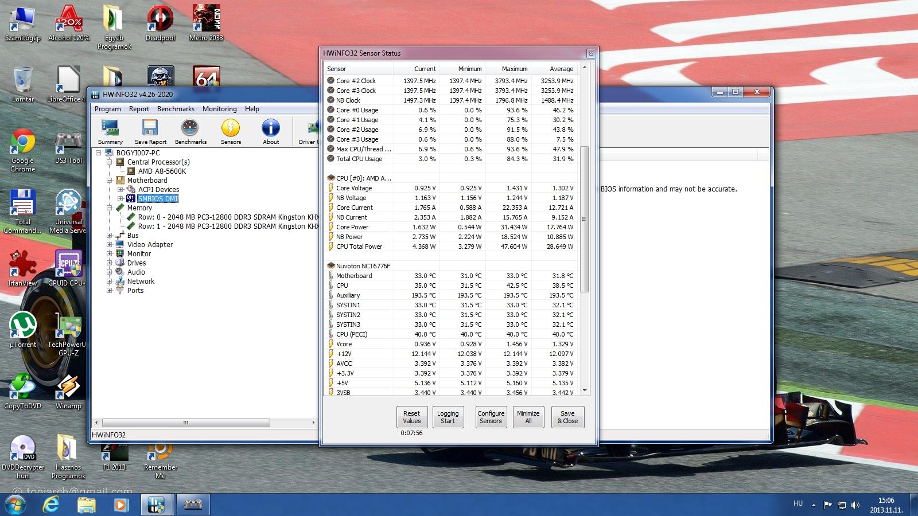This screenshot has height=516, width=918.
Task: Open the Egyéb Programok folder icon
Action: click(x=114, y=28)
